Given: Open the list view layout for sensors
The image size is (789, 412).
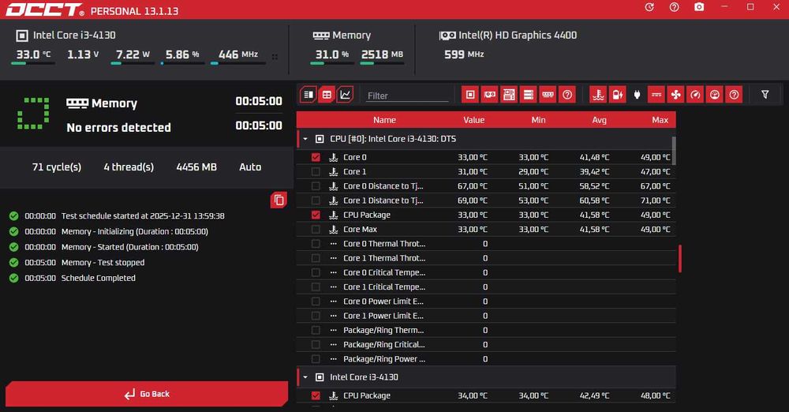Looking at the screenshot, I should pos(308,94).
